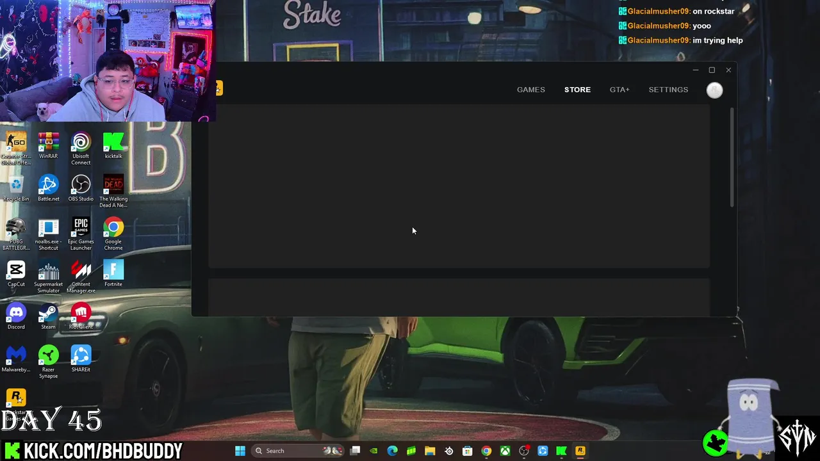The image size is (820, 461).
Task: Select the SHAREit desktop icon
Action: 81,359
